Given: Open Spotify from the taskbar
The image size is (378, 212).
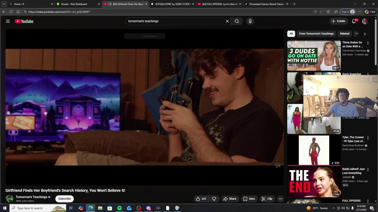Looking at the screenshot, I should (x=119, y=208).
